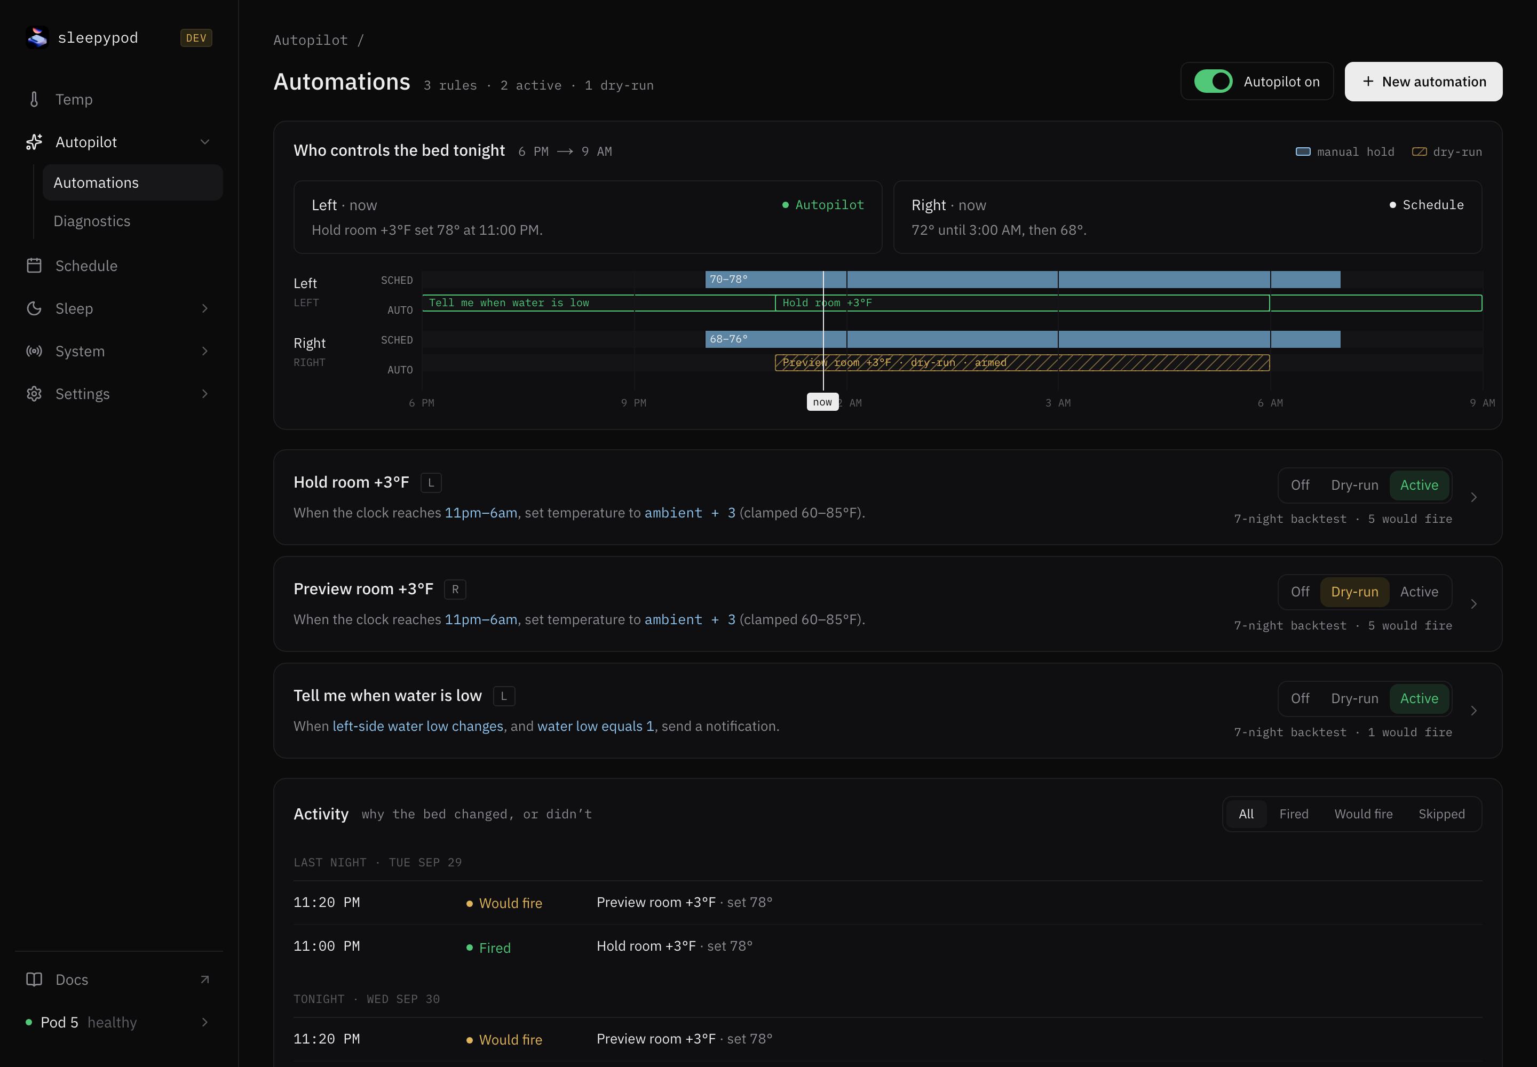This screenshot has height=1067, width=1537.
Task: Click the sleepypod logo icon
Action: click(37, 37)
